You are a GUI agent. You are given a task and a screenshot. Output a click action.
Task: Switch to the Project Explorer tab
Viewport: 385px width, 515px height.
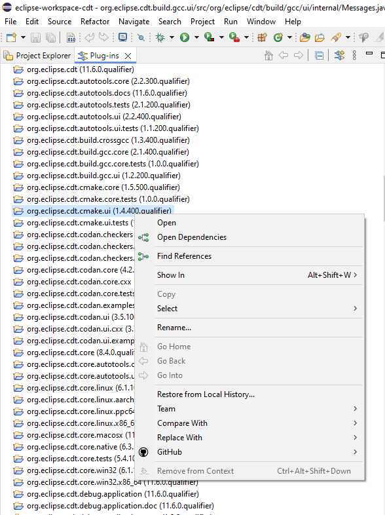[x=37, y=56]
